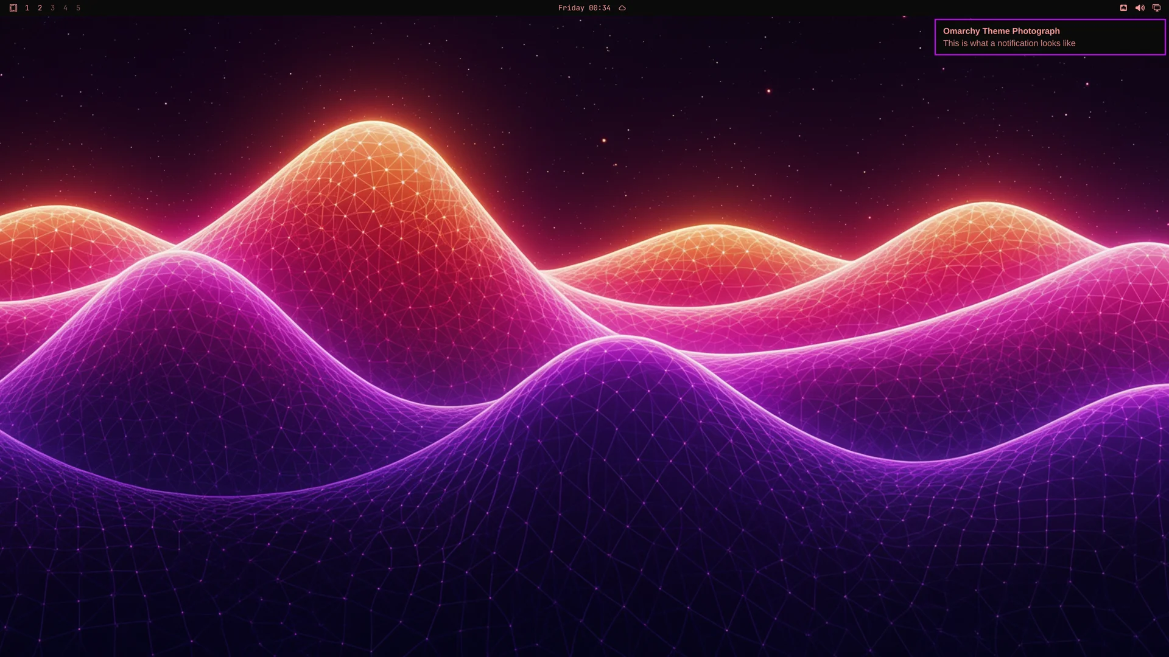Screen dimensions: 1169x657
Task: Click the dark wireframe grid at the wallpaper bottom
Action: (584, 596)
